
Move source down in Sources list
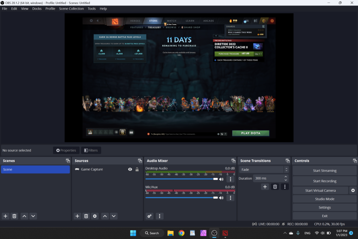[114, 216]
